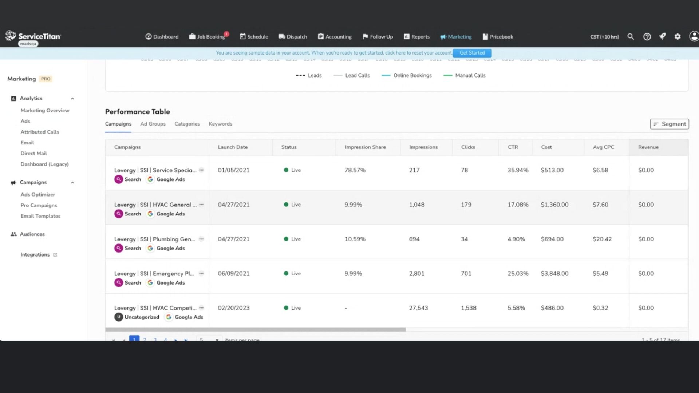Open the Reports menu

[x=416, y=37]
